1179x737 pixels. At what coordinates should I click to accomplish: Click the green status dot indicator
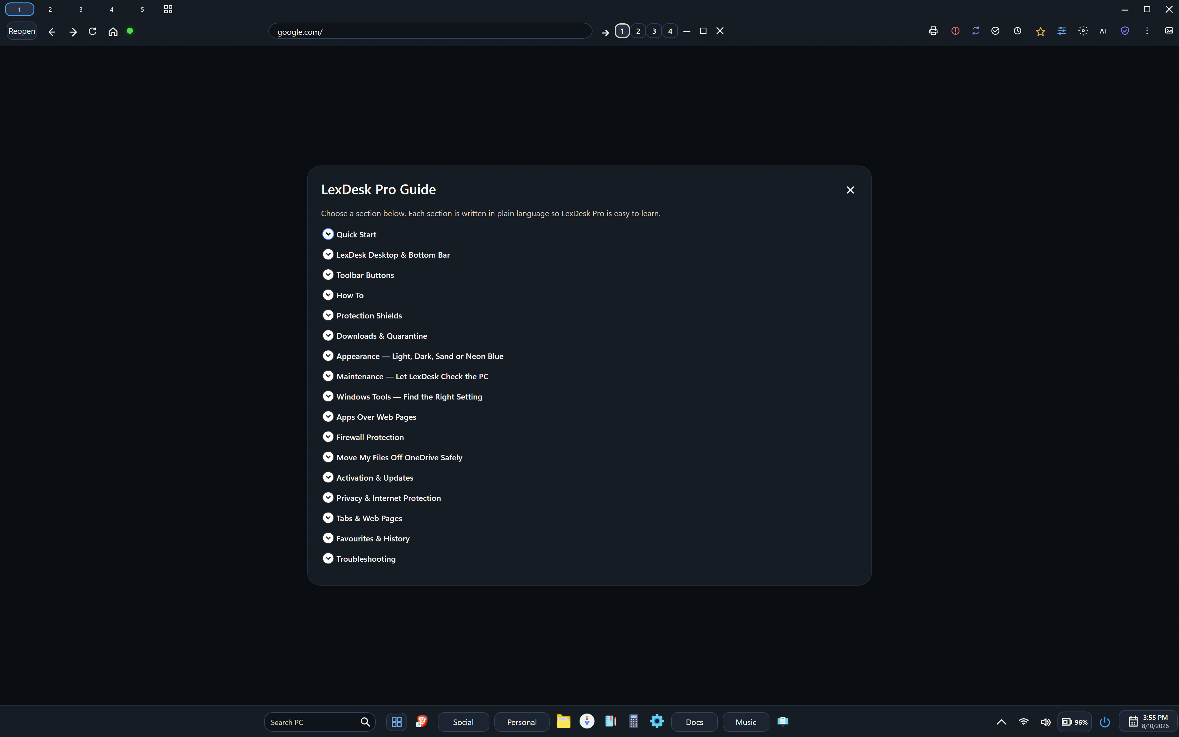[130, 31]
